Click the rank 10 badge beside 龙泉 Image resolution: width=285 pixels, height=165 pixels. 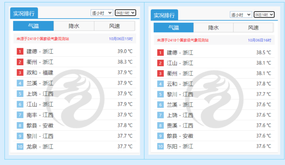point(20,146)
